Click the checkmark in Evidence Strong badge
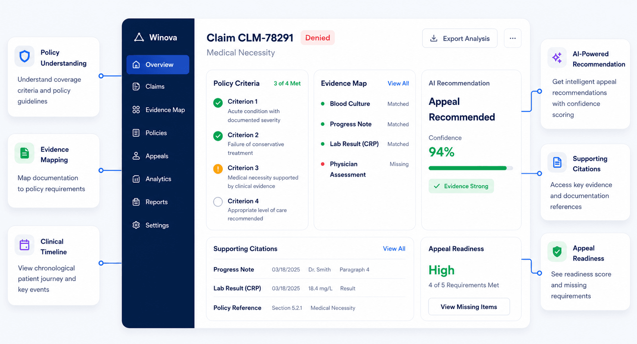The width and height of the screenshot is (637, 344). [437, 186]
